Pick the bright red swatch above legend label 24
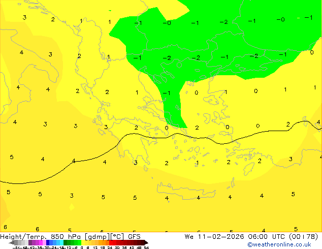Viewport: 322px width, 249px height. [111, 242]
